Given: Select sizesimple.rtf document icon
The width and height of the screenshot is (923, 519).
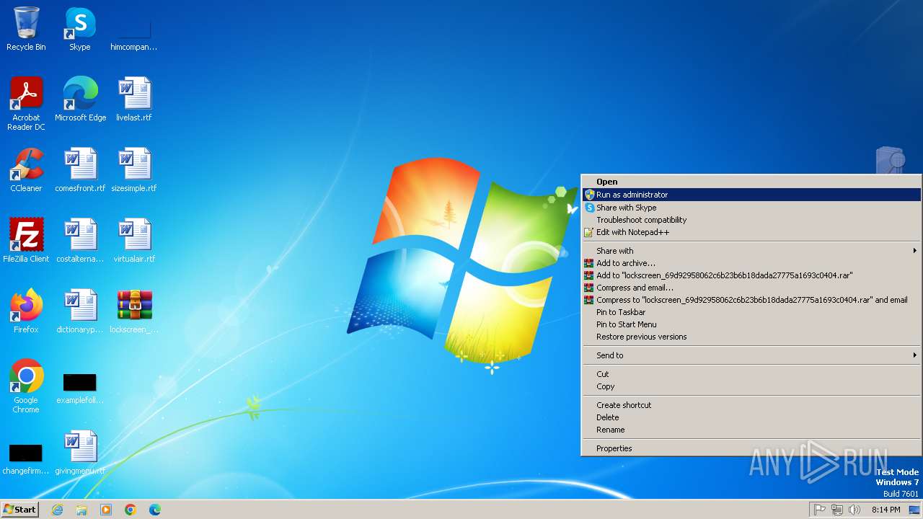Looking at the screenshot, I should [134, 170].
